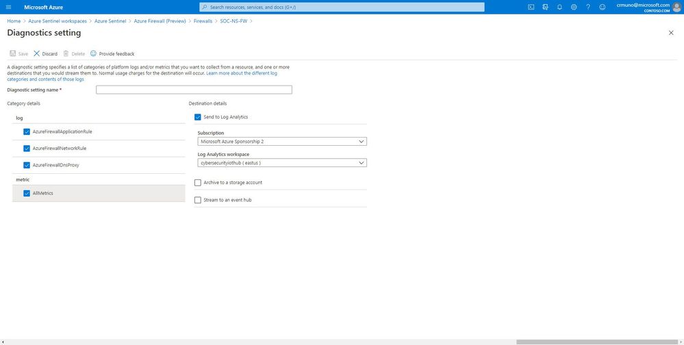
Task: Click the horizontal scrollbar thumb
Action: coord(597,342)
